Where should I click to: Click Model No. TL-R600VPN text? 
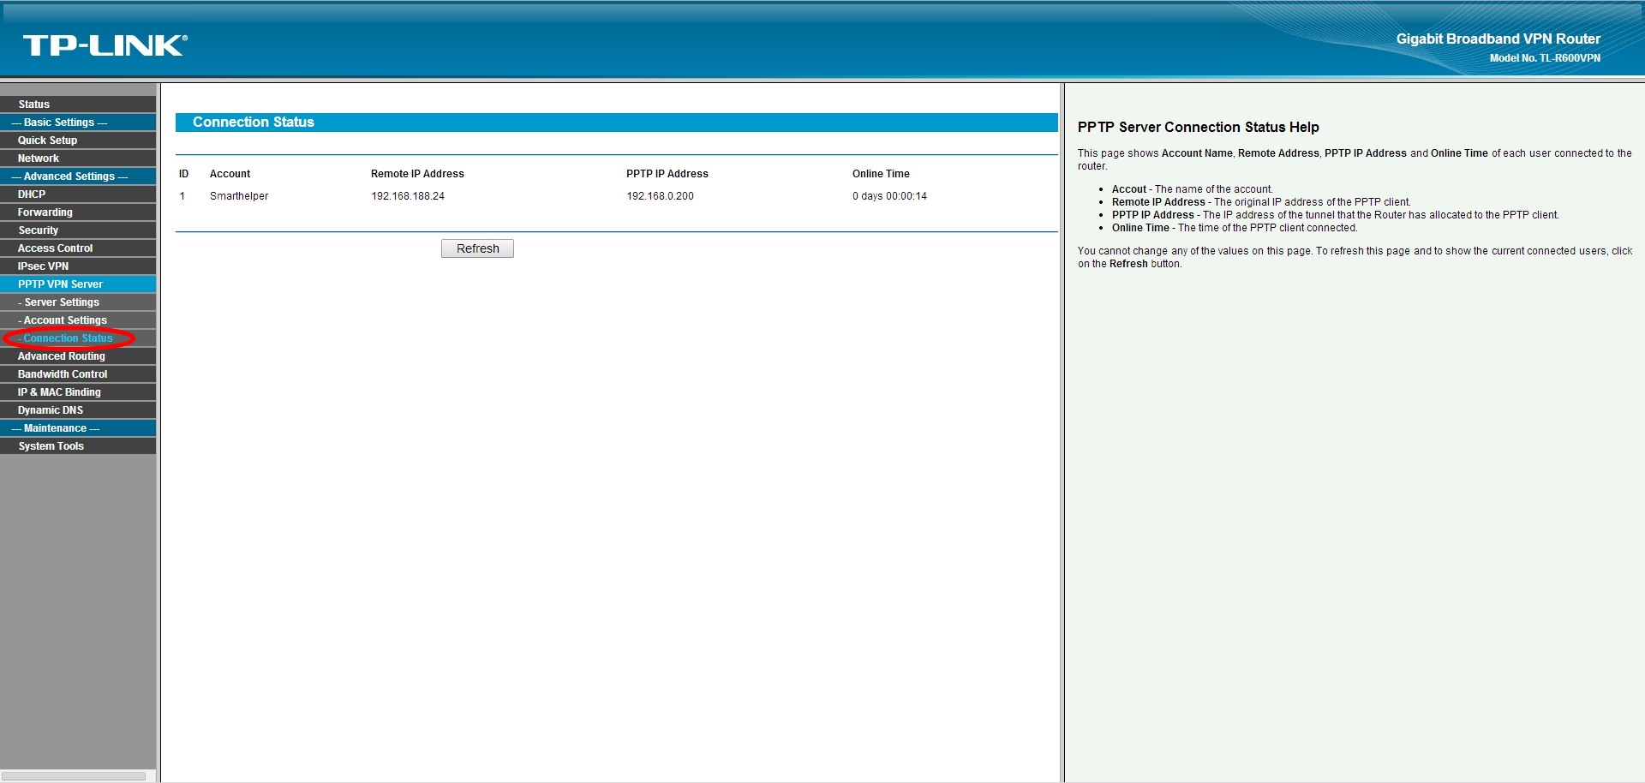click(1545, 58)
